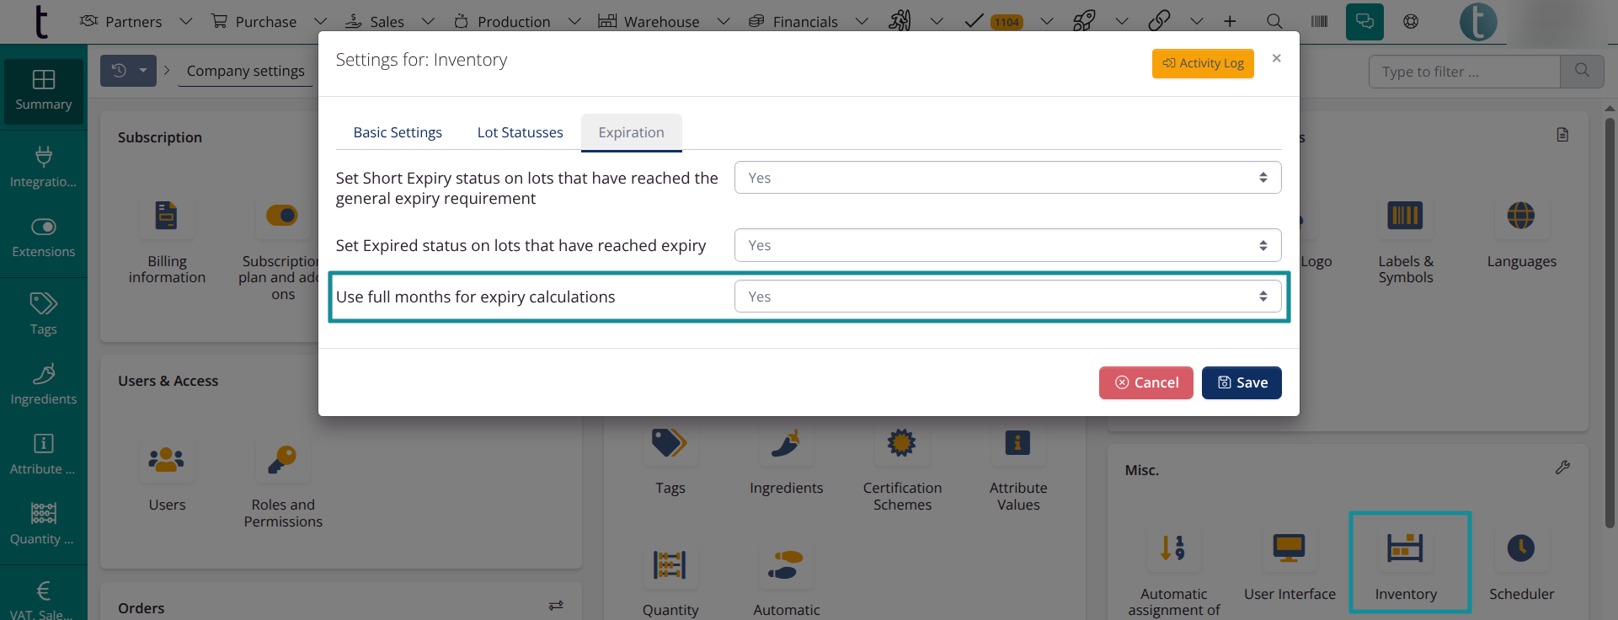Open full months expiry calculations dropdown
This screenshot has height=620, width=1618.
coord(1007,297)
